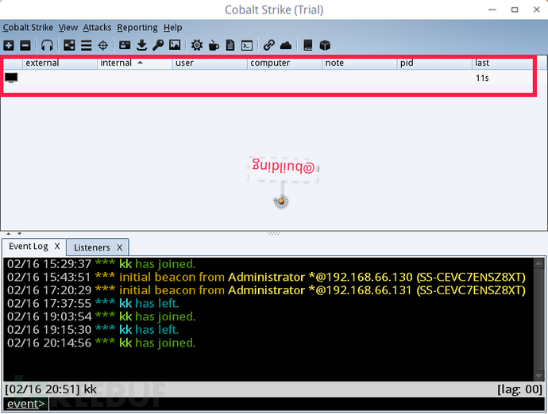Click the host file link icon
548x414 pixels.
pyautogui.click(x=268, y=45)
